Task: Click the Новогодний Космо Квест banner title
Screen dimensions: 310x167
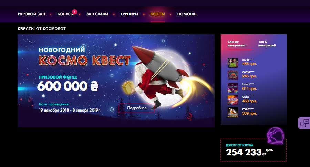Action: coord(84,56)
